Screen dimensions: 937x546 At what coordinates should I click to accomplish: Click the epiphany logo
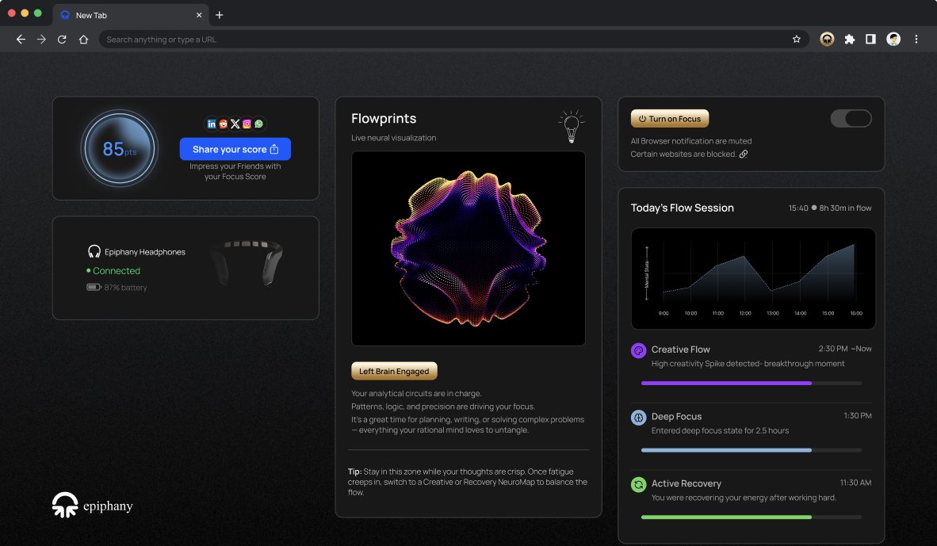click(93, 506)
